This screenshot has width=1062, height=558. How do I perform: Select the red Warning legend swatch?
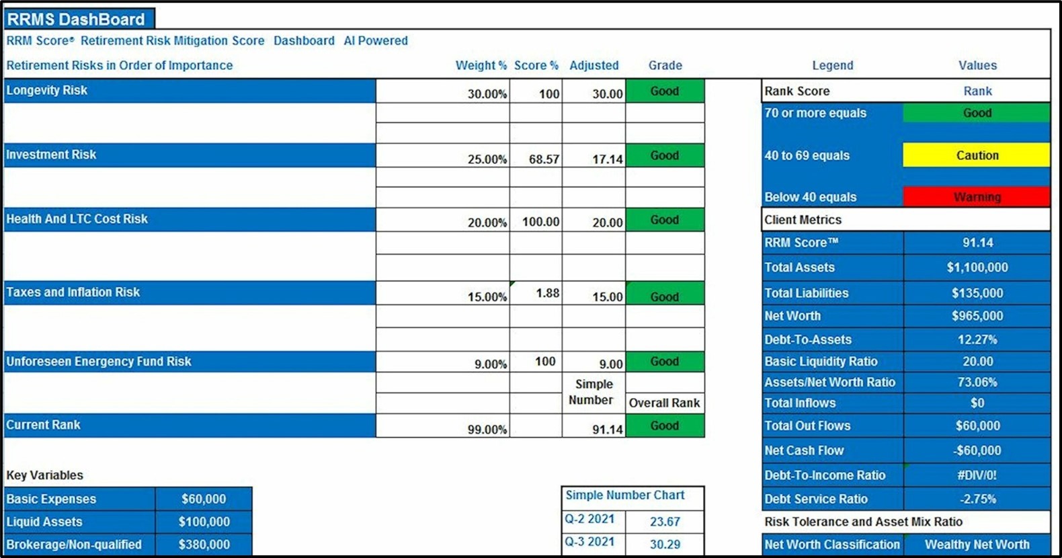tap(977, 197)
